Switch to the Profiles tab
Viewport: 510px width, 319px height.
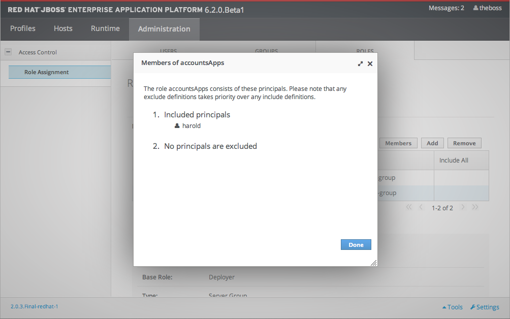coord(23,28)
